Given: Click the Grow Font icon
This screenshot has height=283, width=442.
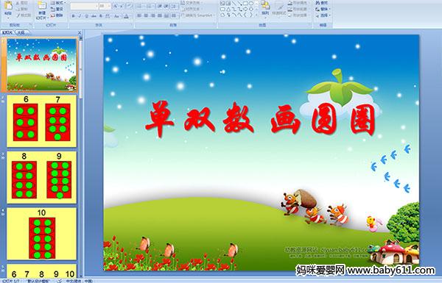Looking at the screenshot, I should pyautogui.click(x=116, y=6).
